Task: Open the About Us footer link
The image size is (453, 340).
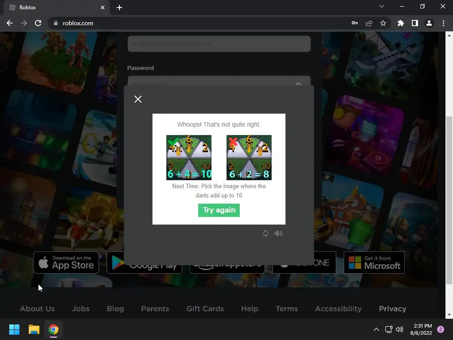Action: coord(37,309)
